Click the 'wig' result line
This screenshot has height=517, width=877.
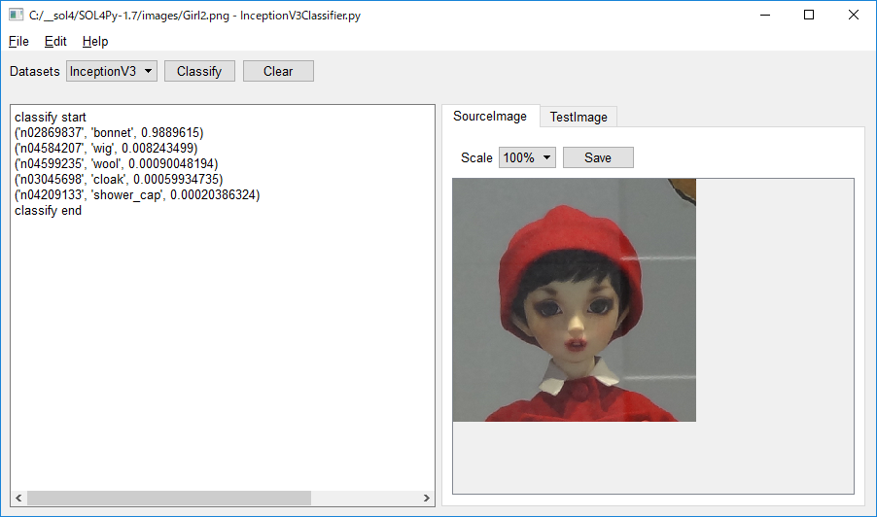pos(106,148)
